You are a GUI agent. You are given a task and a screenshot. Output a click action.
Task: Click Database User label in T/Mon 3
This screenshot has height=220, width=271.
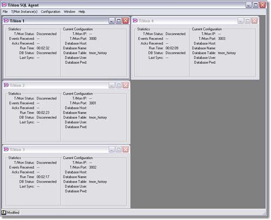pos(76,186)
